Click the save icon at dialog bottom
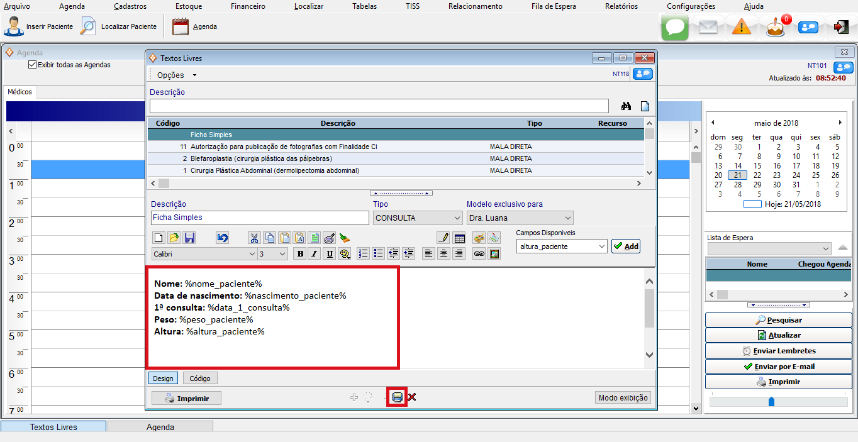The image size is (858, 442). 397,397
